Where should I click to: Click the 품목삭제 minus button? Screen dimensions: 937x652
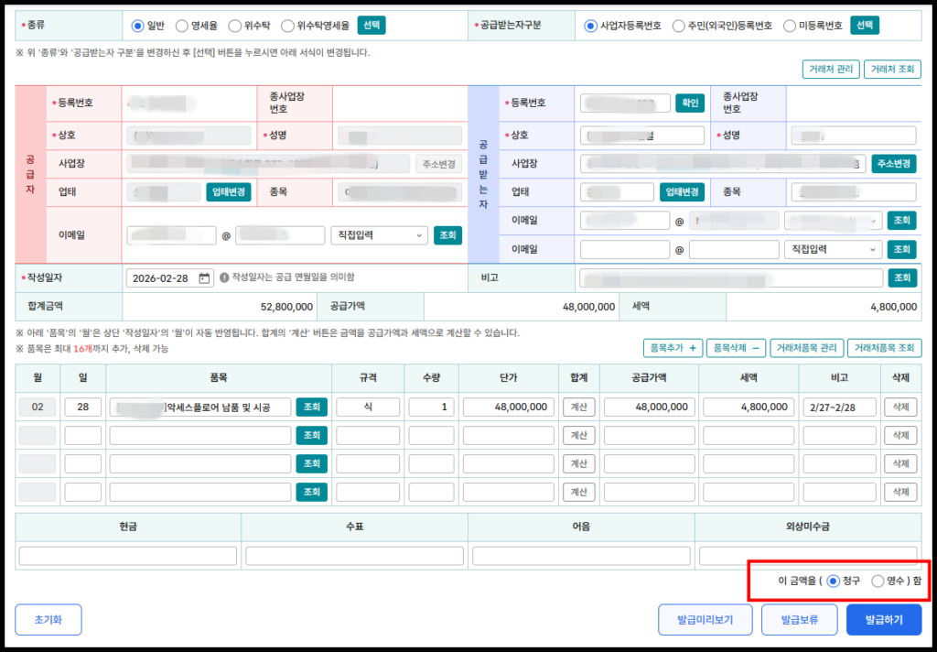click(736, 348)
